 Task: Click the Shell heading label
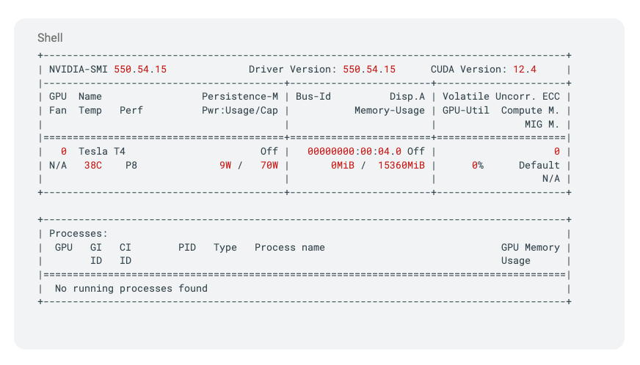pos(50,37)
